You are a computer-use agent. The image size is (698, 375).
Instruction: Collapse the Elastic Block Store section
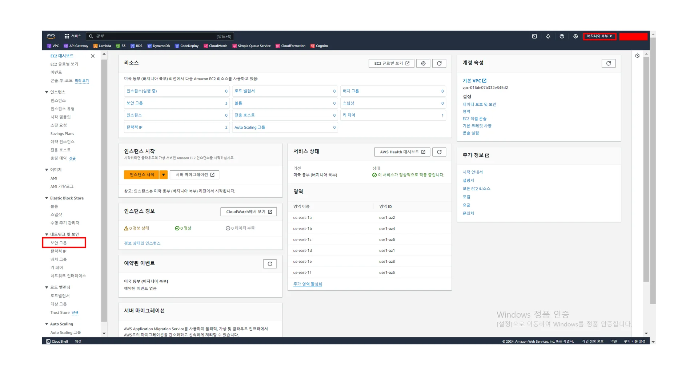point(47,198)
